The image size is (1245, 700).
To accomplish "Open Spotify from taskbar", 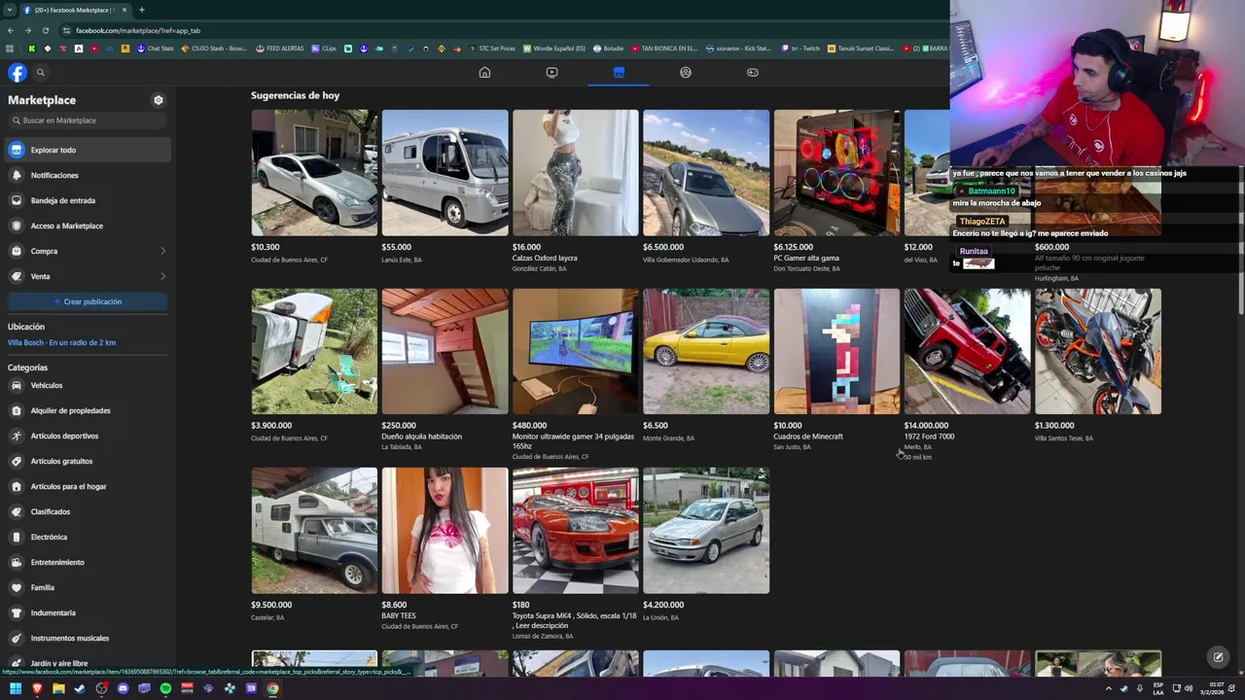I will coord(165,688).
